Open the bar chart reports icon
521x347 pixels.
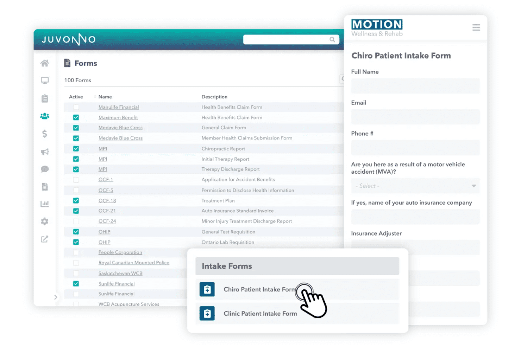[x=45, y=204]
